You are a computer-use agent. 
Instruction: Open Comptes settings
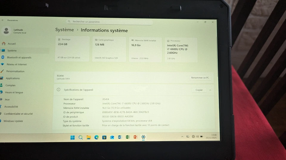[x=10, y=85]
